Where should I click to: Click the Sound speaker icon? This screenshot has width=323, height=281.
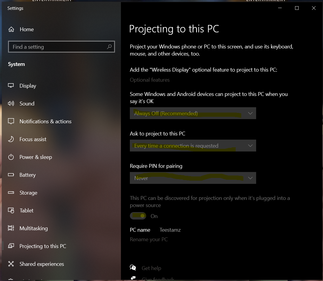(11, 103)
